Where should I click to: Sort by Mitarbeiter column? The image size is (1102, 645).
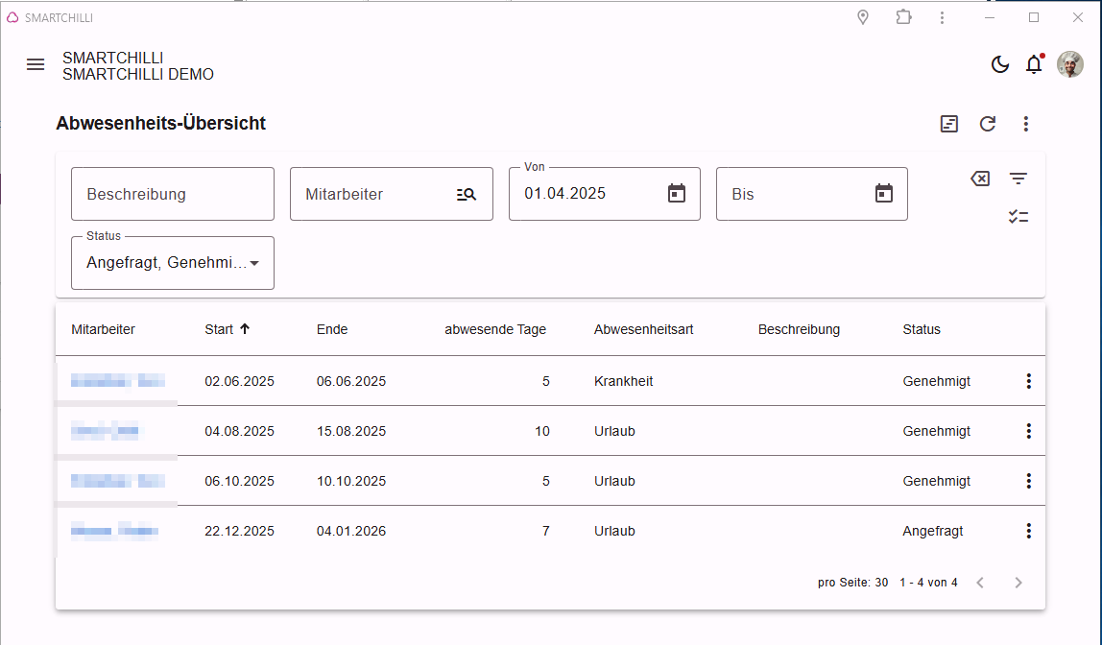103,329
